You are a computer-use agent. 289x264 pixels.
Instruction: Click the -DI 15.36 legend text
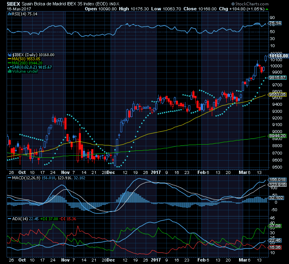(69, 219)
